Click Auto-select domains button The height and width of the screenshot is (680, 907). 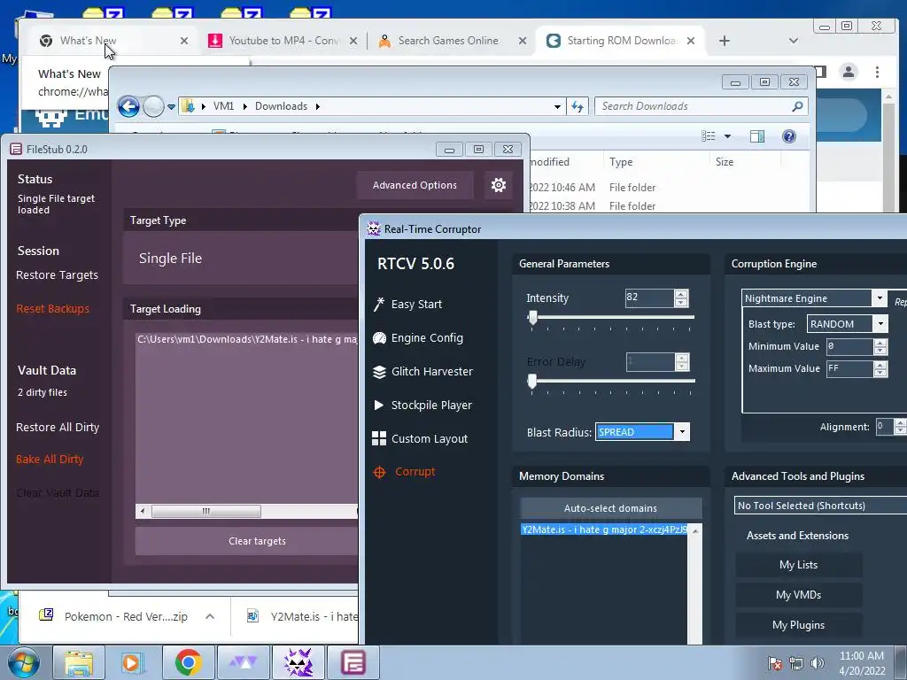pyautogui.click(x=610, y=508)
